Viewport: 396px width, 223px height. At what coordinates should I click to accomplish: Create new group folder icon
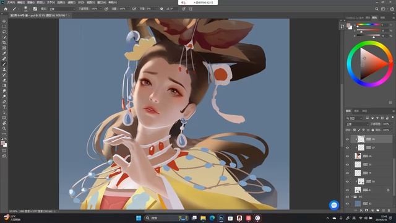coord(378,211)
